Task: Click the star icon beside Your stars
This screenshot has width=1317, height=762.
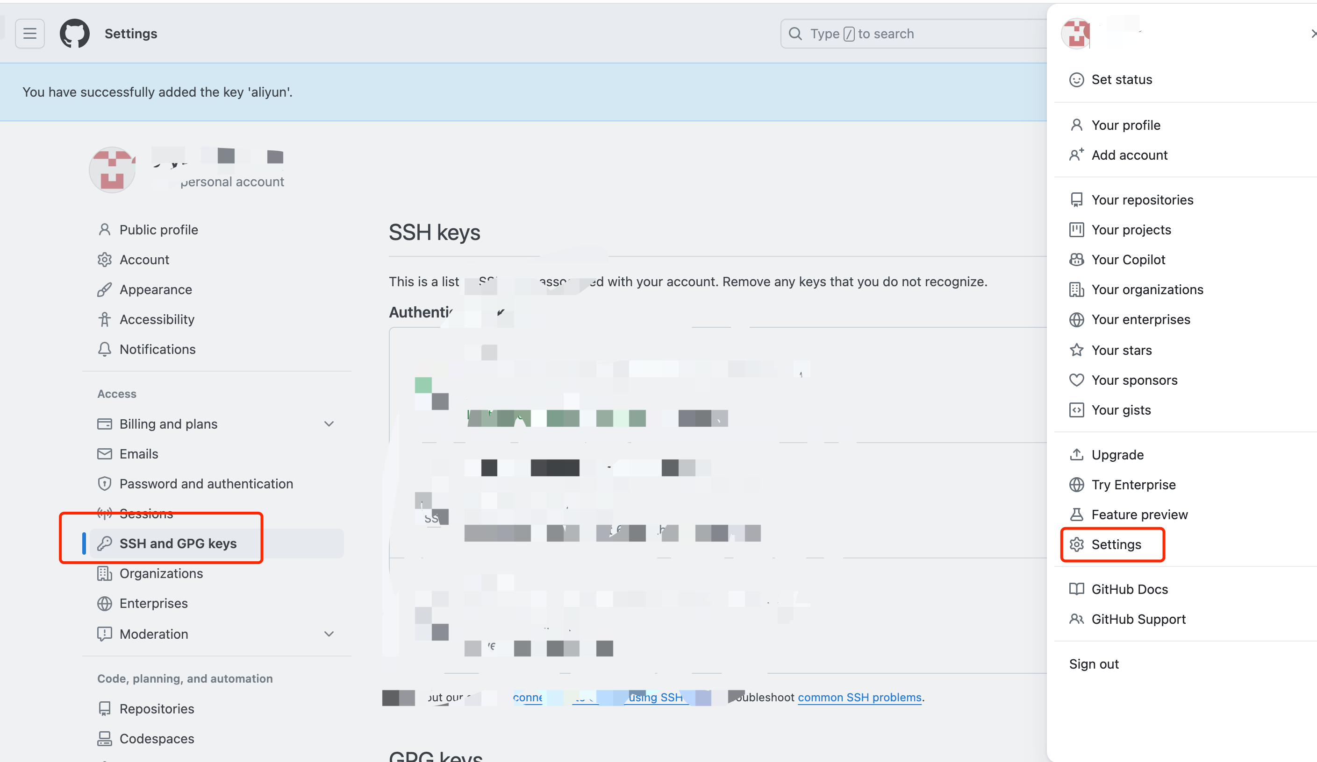Action: point(1076,349)
